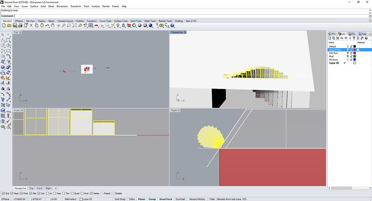Image resolution: width=372 pixels, height=201 pixels.
Task: Enable the Quad osnap checkbox
Action: pyautogui.click(x=72, y=193)
